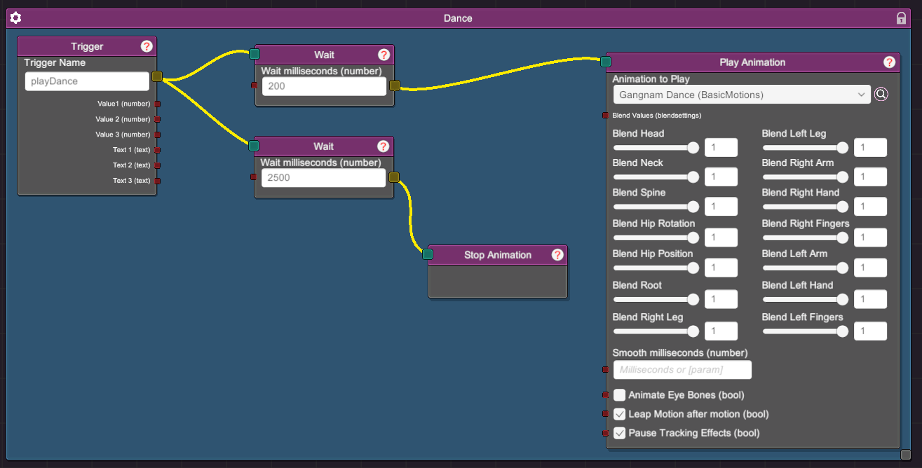Click the Text 3 (text) output port
The width and height of the screenshot is (922, 468).
(x=157, y=181)
